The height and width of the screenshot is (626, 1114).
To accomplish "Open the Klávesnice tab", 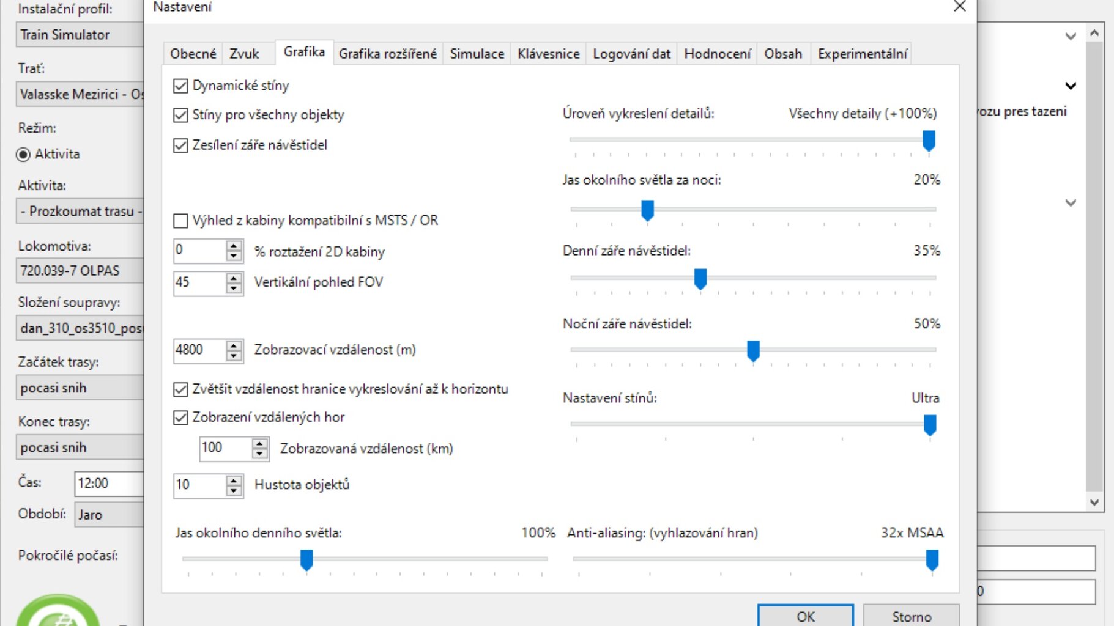I will [548, 54].
